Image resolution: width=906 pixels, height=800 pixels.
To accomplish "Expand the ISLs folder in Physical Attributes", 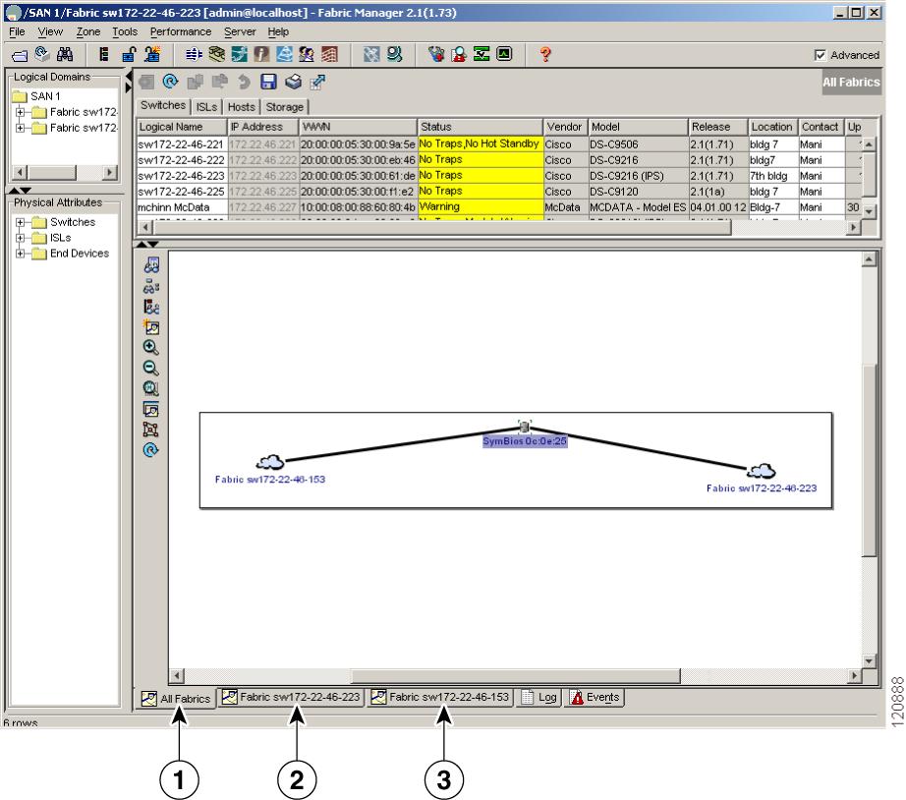I will pos(21,238).
